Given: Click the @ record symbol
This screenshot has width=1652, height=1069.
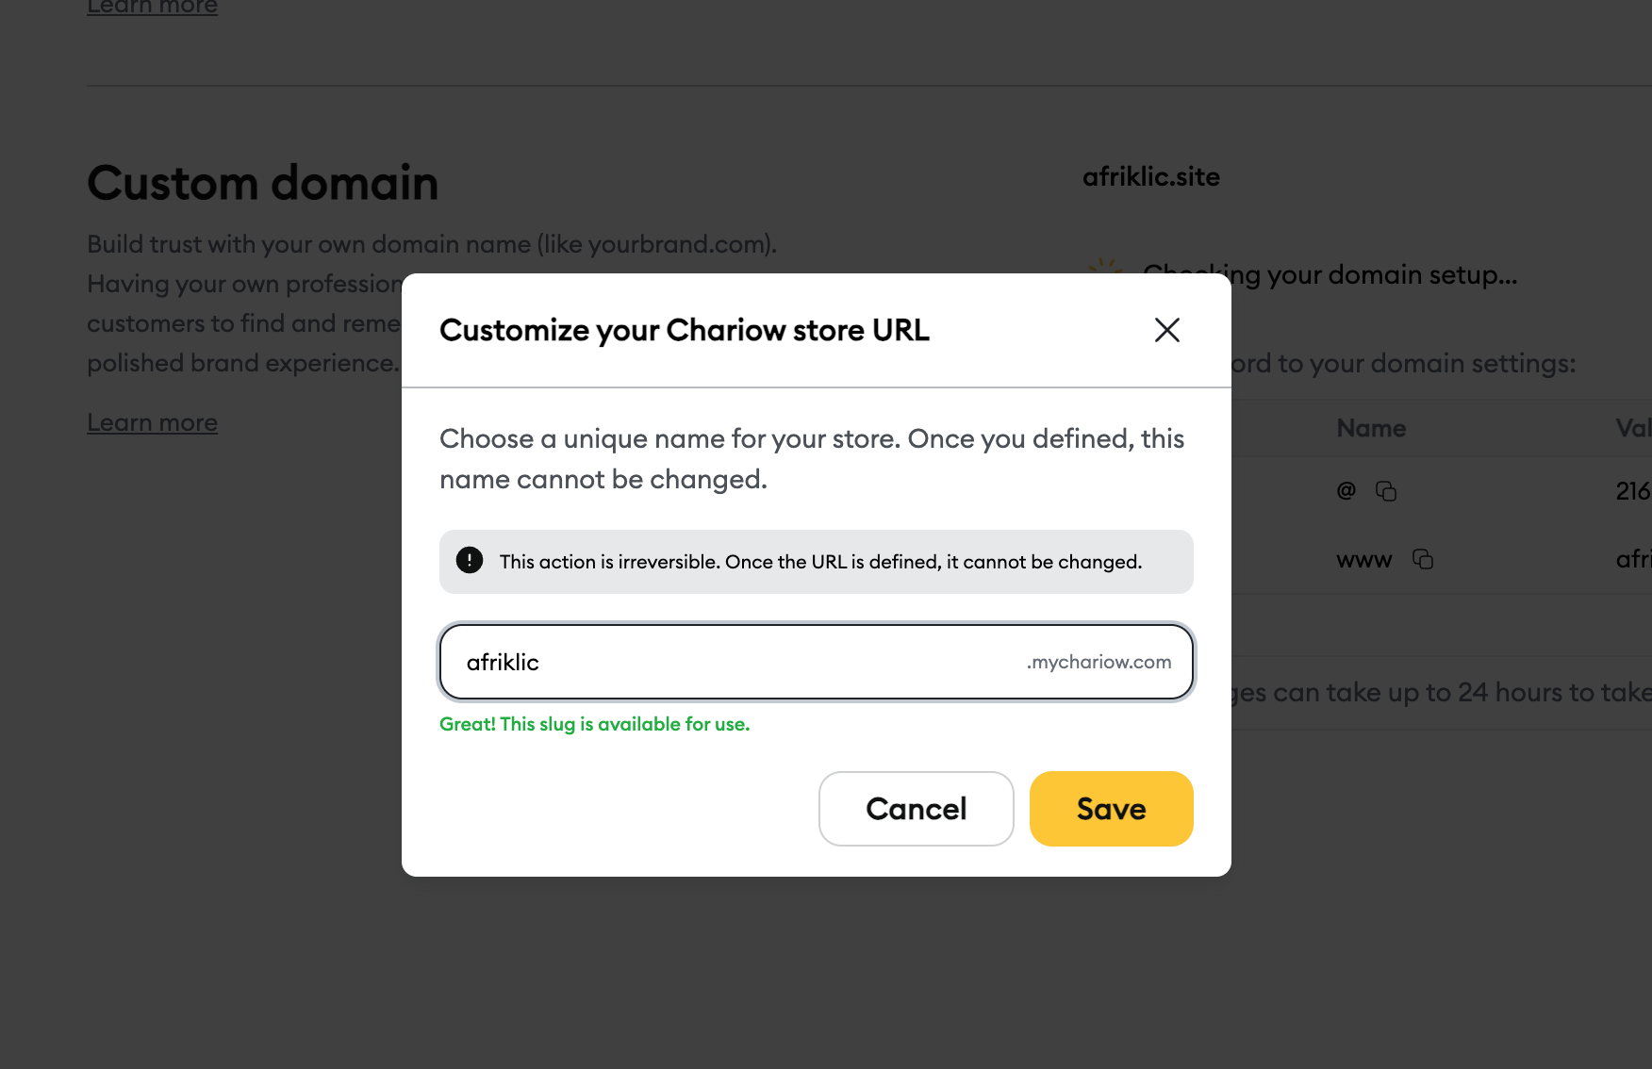Looking at the screenshot, I should (1346, 490).
